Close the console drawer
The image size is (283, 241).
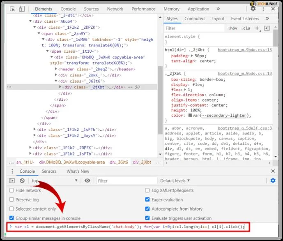273,171
